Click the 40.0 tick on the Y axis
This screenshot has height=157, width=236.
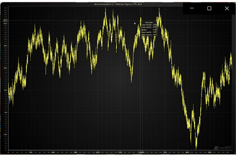pyautogui.click(x=6, y=24)
